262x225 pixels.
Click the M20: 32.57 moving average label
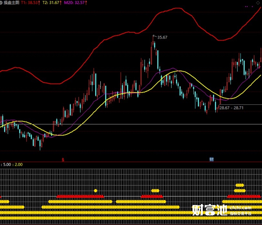pos(74,3)
